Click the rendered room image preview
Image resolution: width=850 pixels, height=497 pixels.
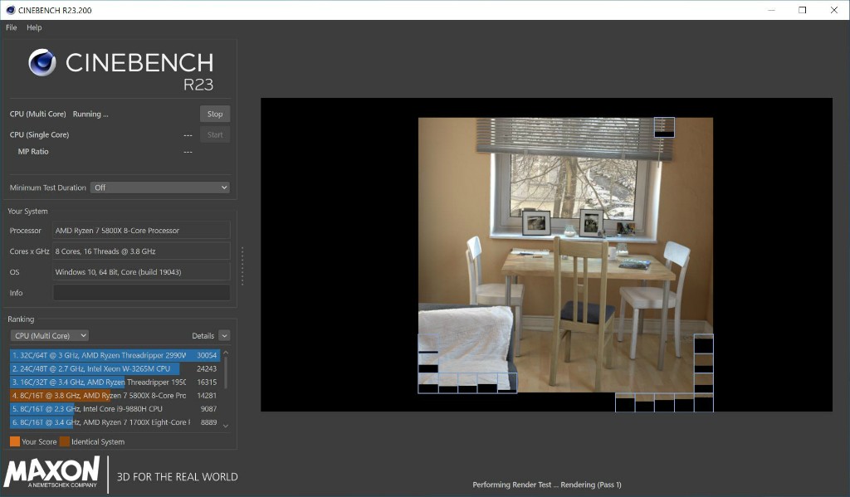(x=565, y=255)
